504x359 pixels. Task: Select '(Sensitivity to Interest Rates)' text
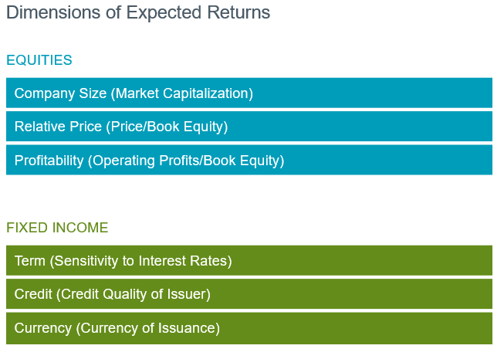coord(140,261)
